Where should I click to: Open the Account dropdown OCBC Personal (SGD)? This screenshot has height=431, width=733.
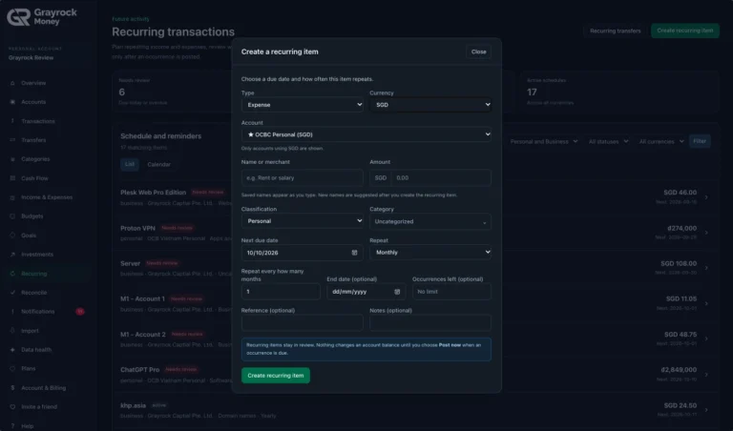click(x=366, y=134)
